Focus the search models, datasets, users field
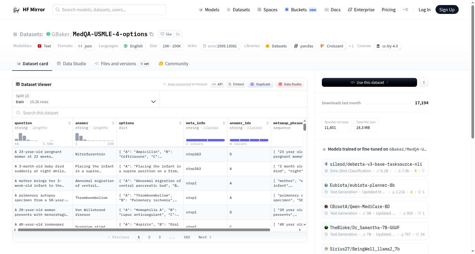 click(109, 9)
